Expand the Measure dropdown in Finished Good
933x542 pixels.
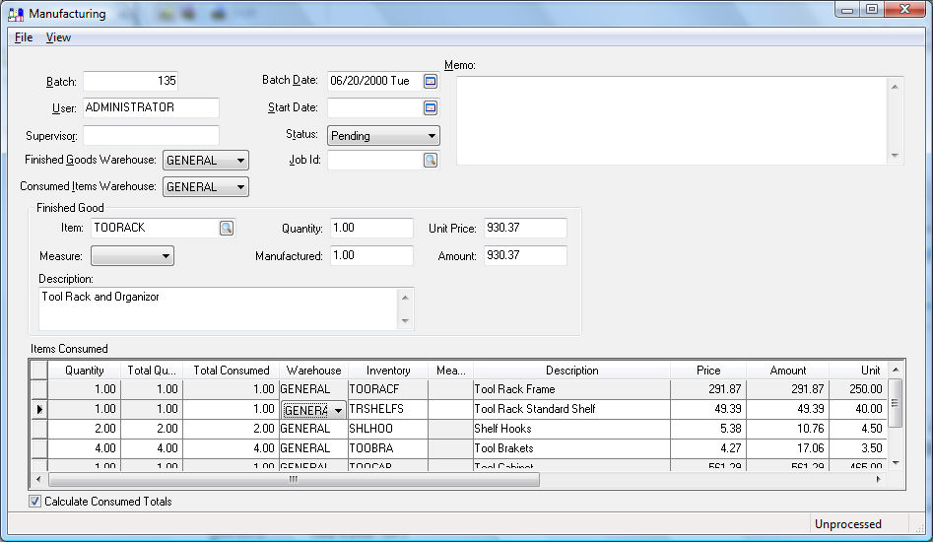pos(132,256)
